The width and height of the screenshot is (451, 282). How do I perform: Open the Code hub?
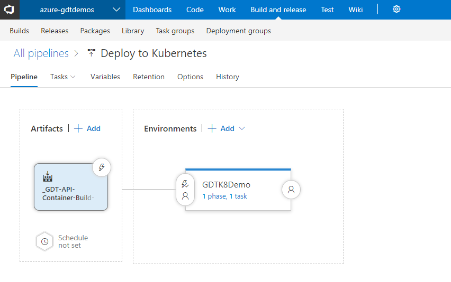tap(195, 10)
